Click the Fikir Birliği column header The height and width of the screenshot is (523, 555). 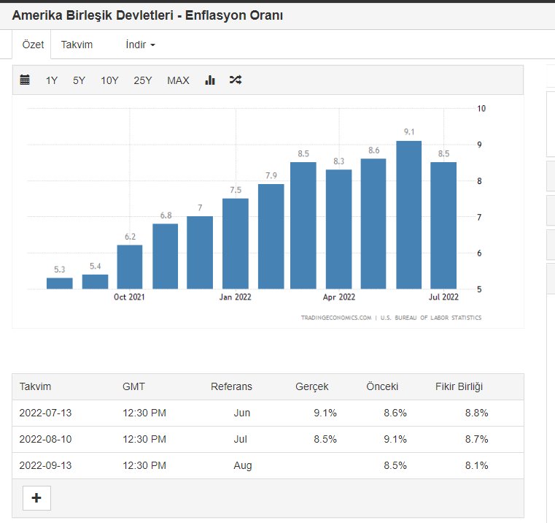click(x=459, y=386)
